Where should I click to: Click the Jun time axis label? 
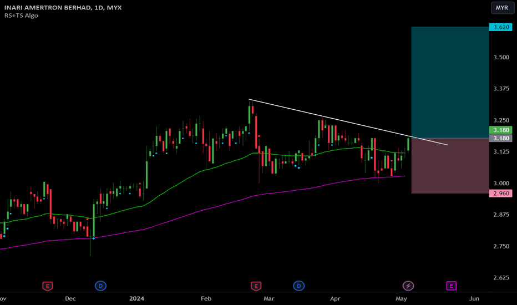tap(474, 298)
